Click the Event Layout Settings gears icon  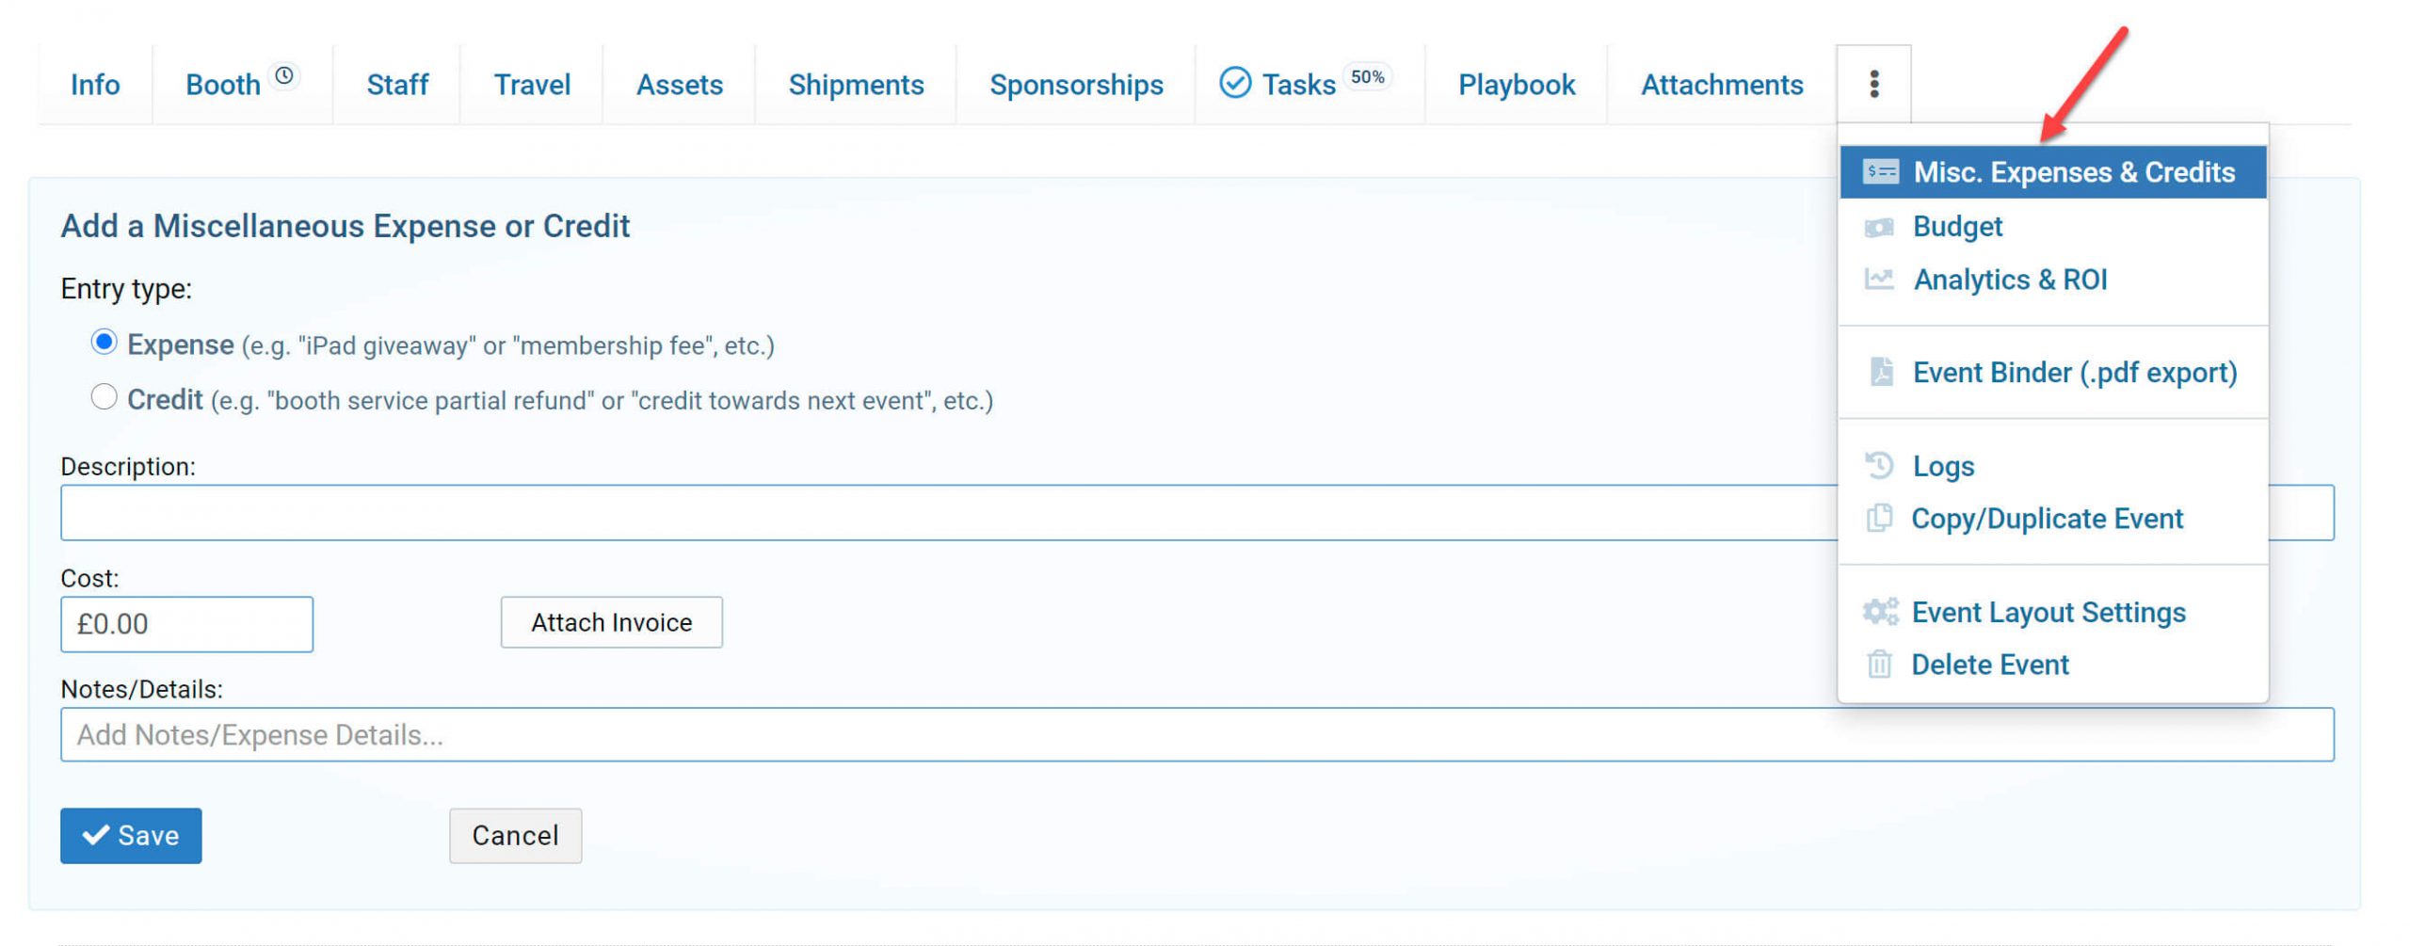pyautogui.click(x=1880, y=613)
